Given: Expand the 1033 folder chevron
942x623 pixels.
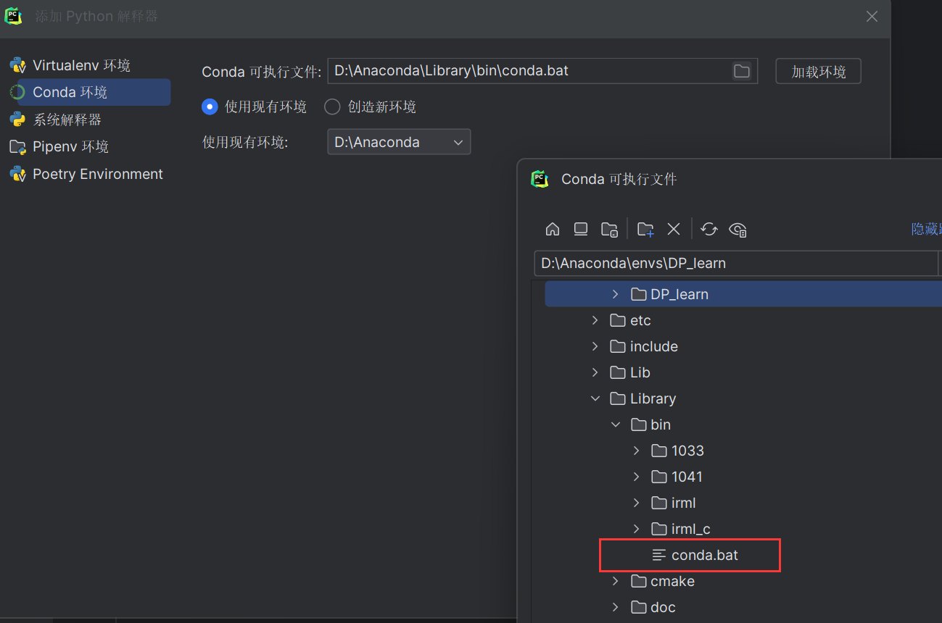Looking at the screenshot, I should (637, 451).
